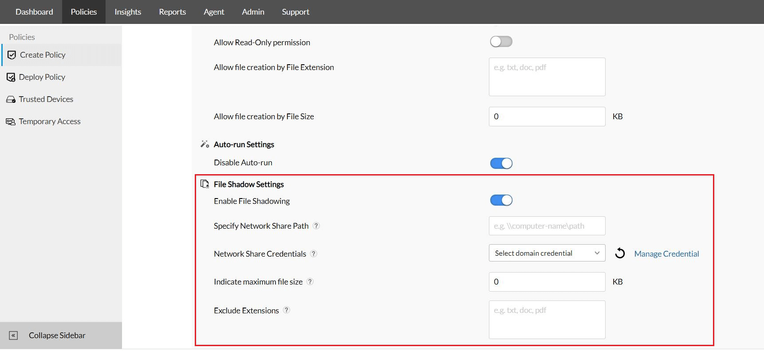Open the Admin menu

coord(253,12)
